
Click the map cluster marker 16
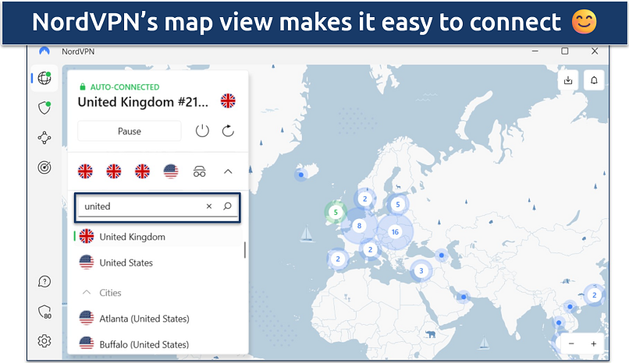(x=395, y=232)
